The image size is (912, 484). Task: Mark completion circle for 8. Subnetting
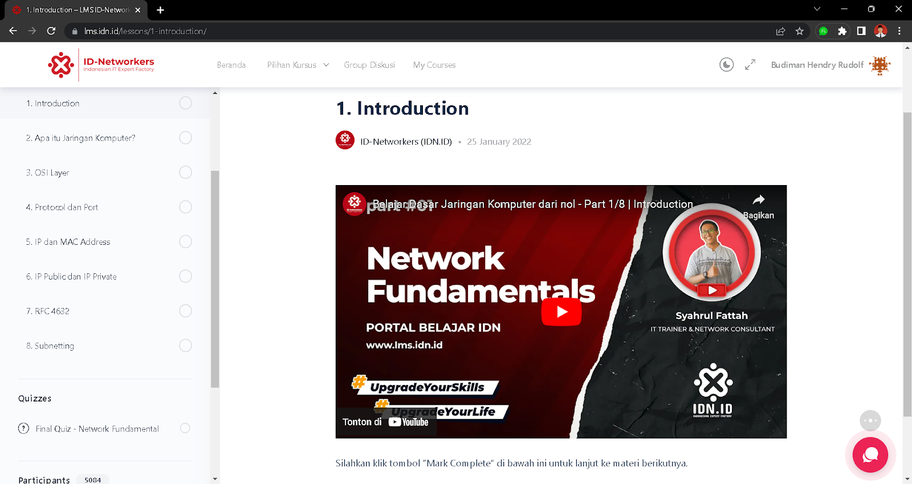(x=185, y=346)
